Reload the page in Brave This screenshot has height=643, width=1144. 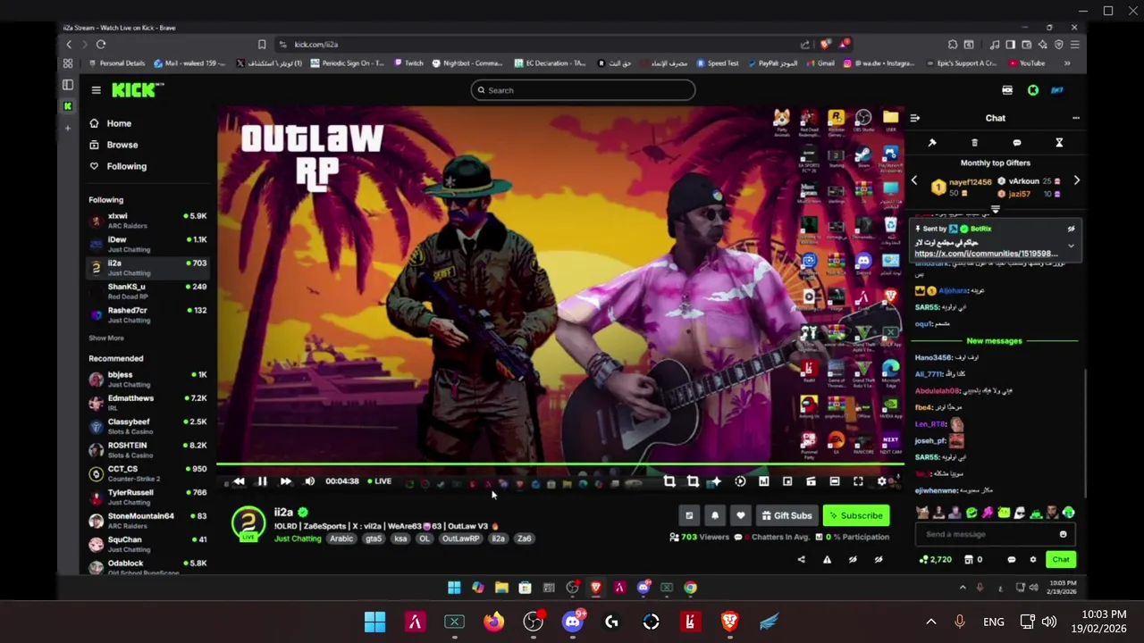click(x=101, y=45)
